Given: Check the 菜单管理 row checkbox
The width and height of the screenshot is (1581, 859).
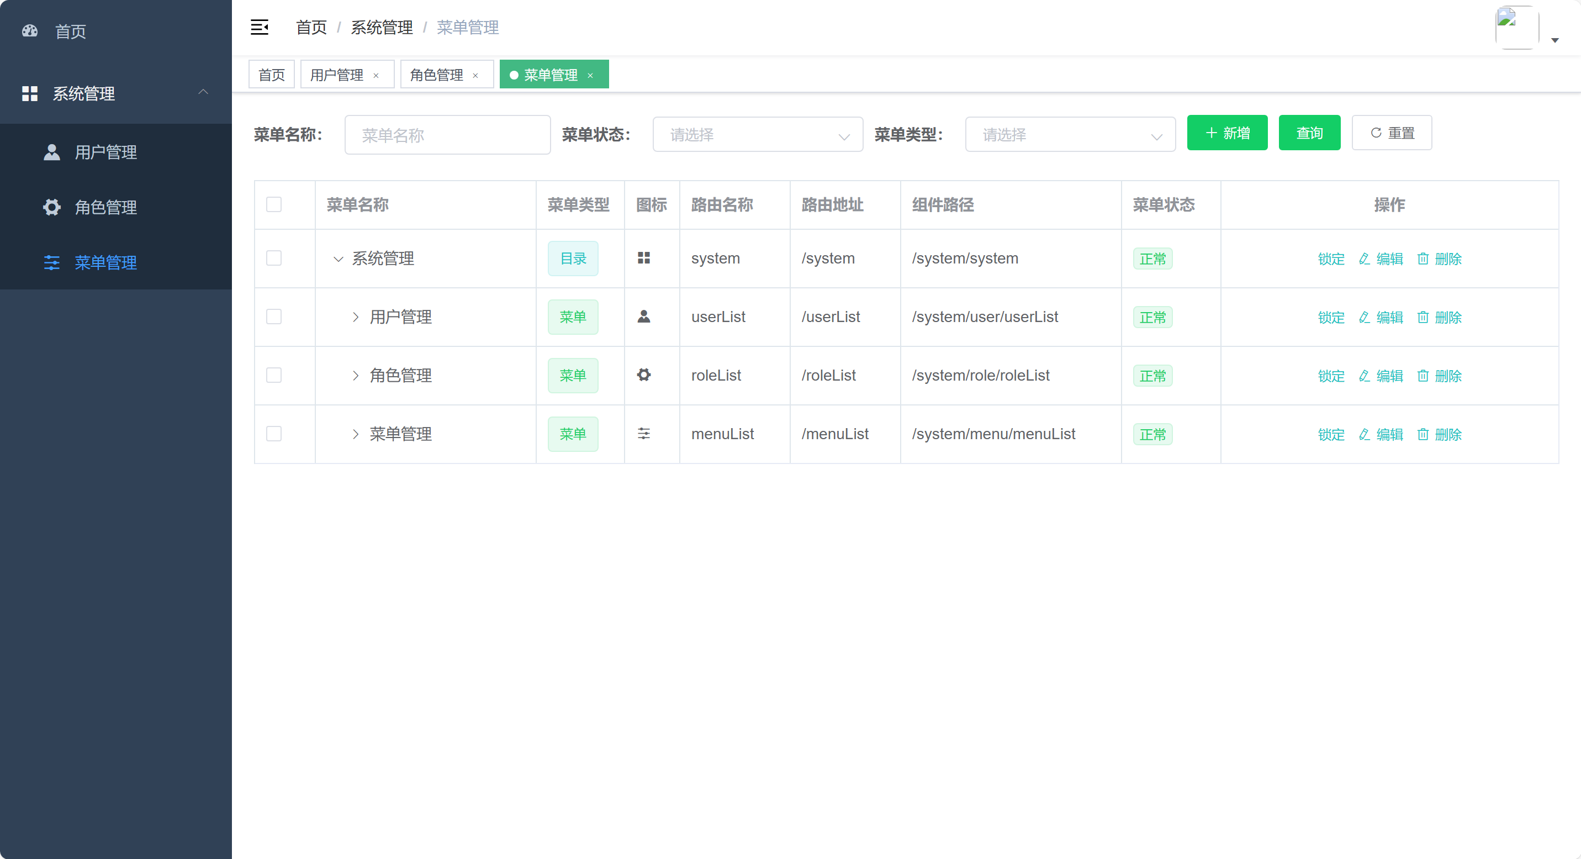Looking at the screenshot, I should point(274,434).
